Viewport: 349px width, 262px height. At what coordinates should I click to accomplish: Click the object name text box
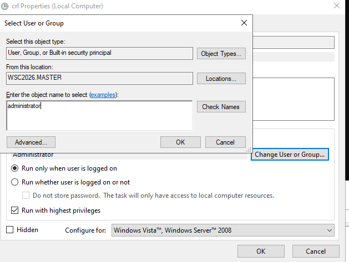[x=99, y=116]
